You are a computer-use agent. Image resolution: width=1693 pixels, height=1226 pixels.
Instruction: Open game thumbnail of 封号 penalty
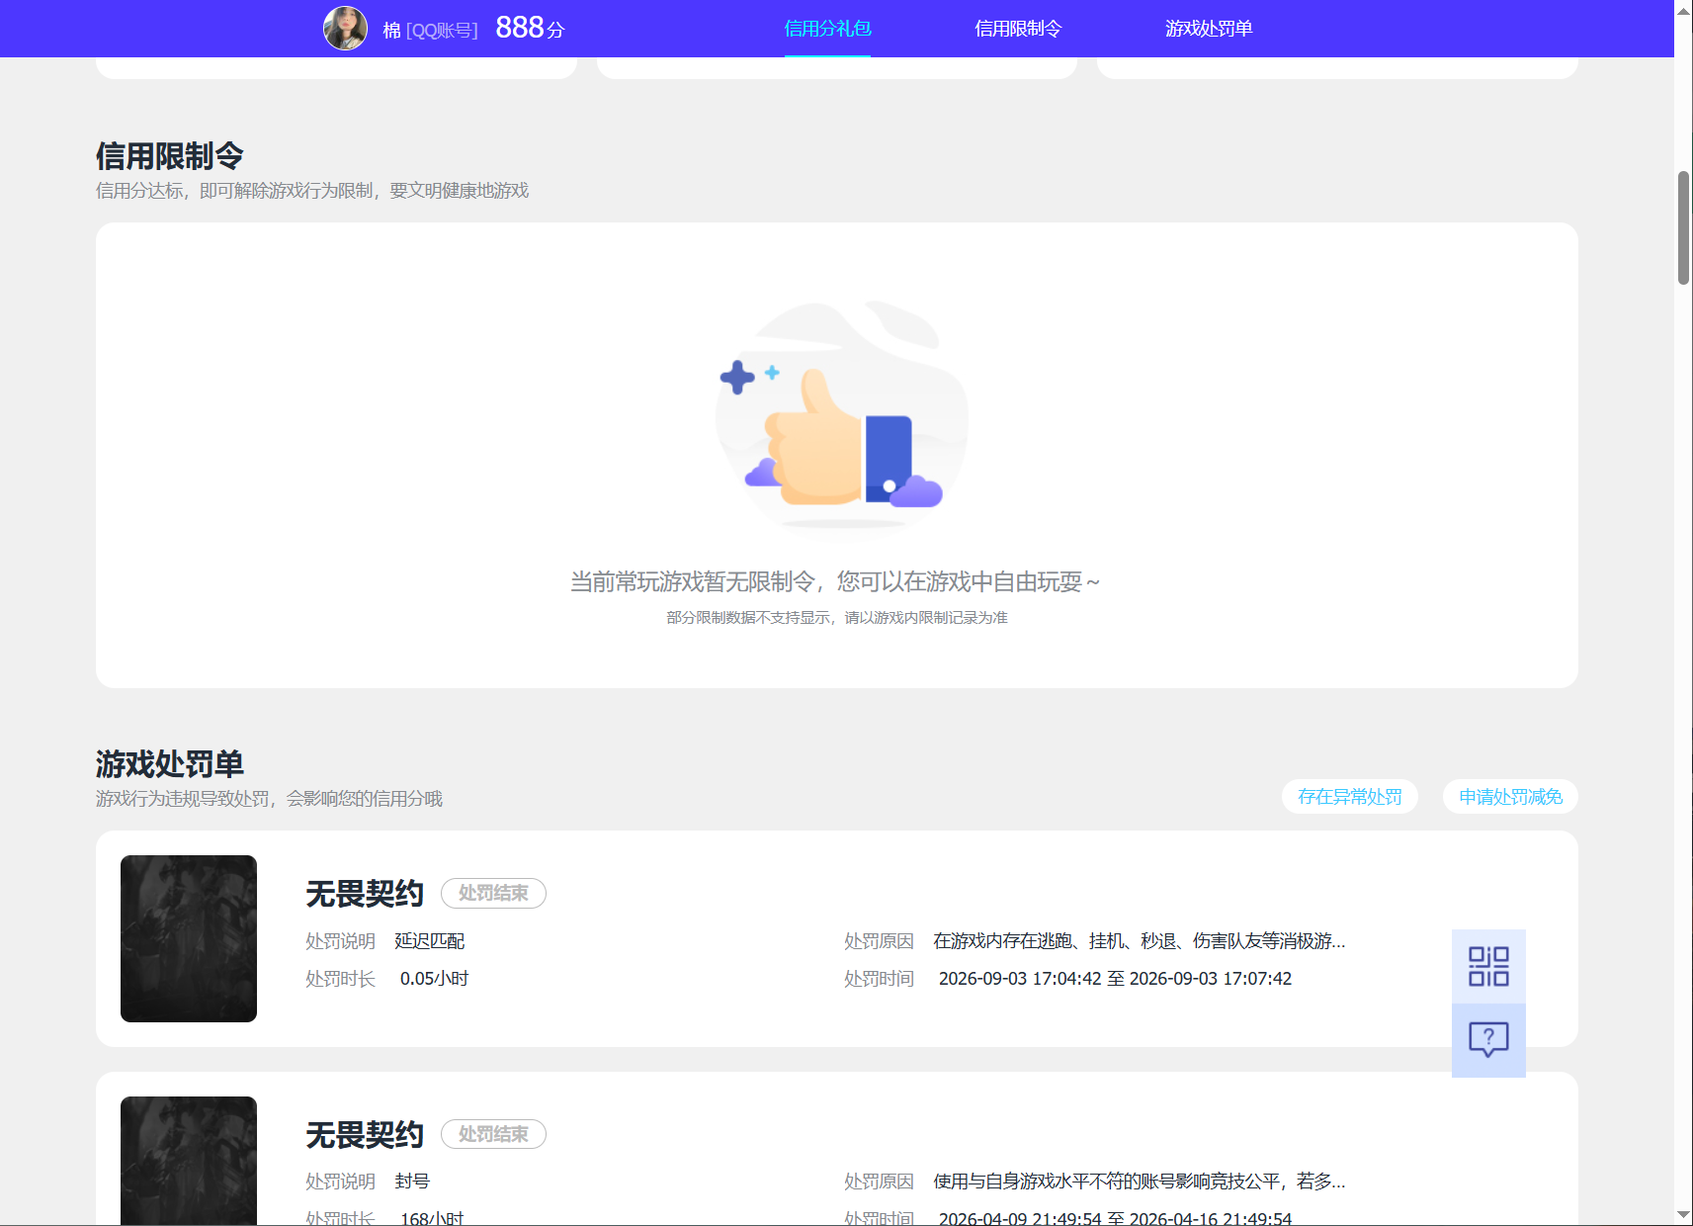tap(189, 1161)
